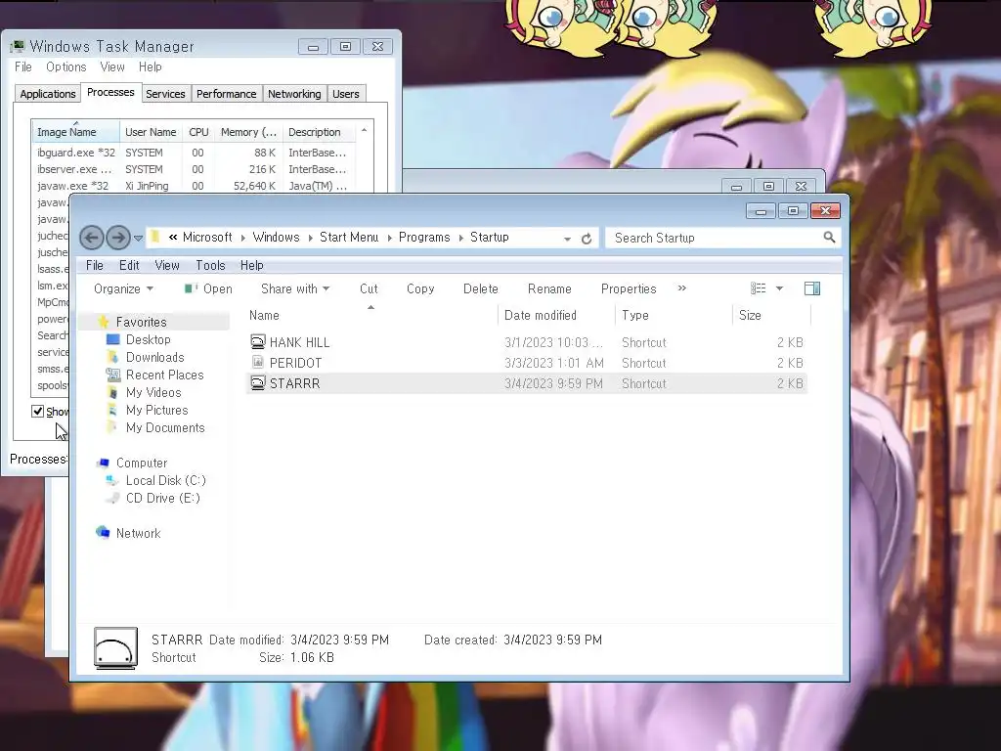
Task: Open Options menu in Task Manager
Action: [65, 67]
